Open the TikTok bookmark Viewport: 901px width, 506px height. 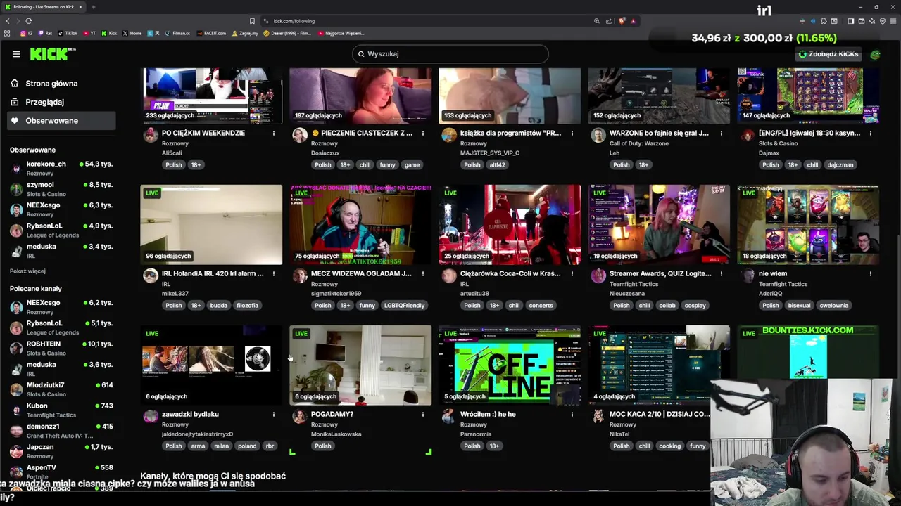[68, 33]
